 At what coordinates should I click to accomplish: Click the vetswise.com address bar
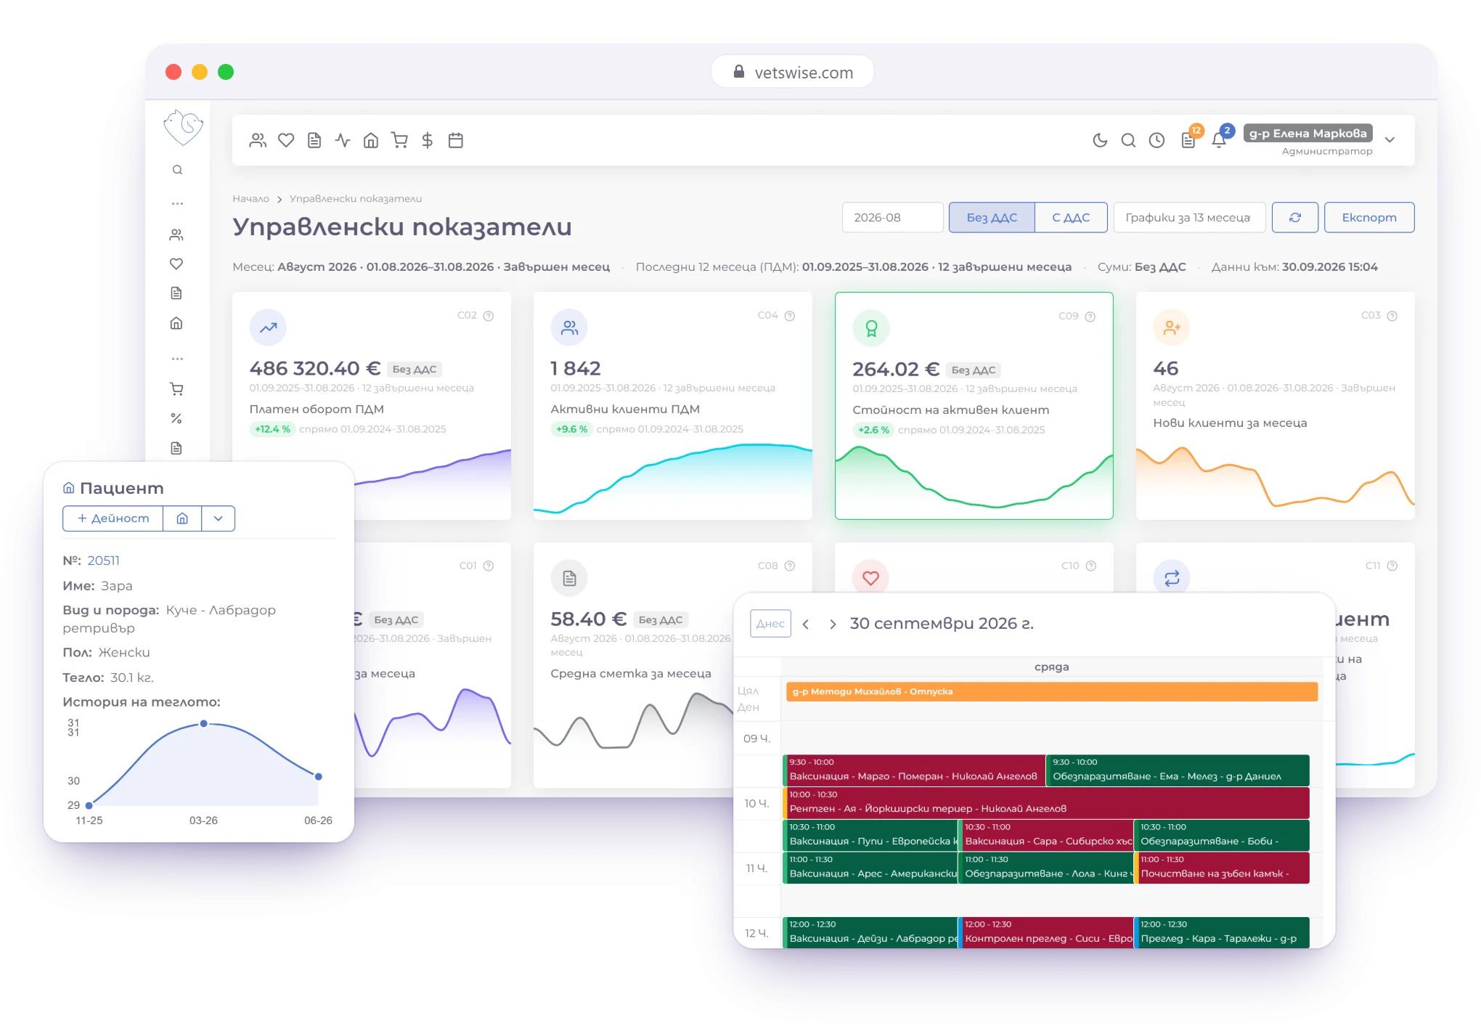pyautogui.click(x=793, y=72)
